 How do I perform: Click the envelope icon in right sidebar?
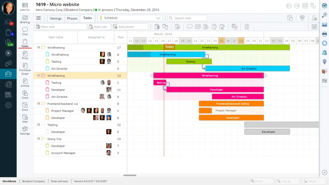point(325,25)
